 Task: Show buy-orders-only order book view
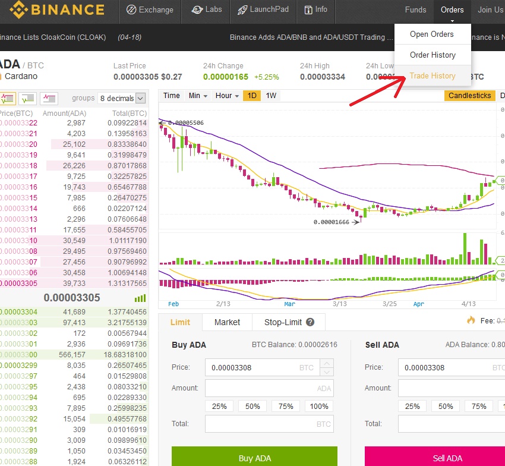pyautogui.click(x=28, y=98)
